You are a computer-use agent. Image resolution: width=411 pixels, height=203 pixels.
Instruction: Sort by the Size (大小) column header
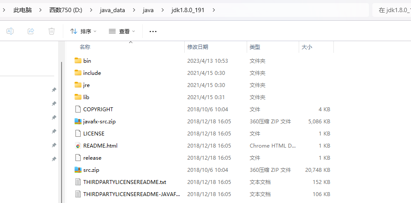[307, 47]
